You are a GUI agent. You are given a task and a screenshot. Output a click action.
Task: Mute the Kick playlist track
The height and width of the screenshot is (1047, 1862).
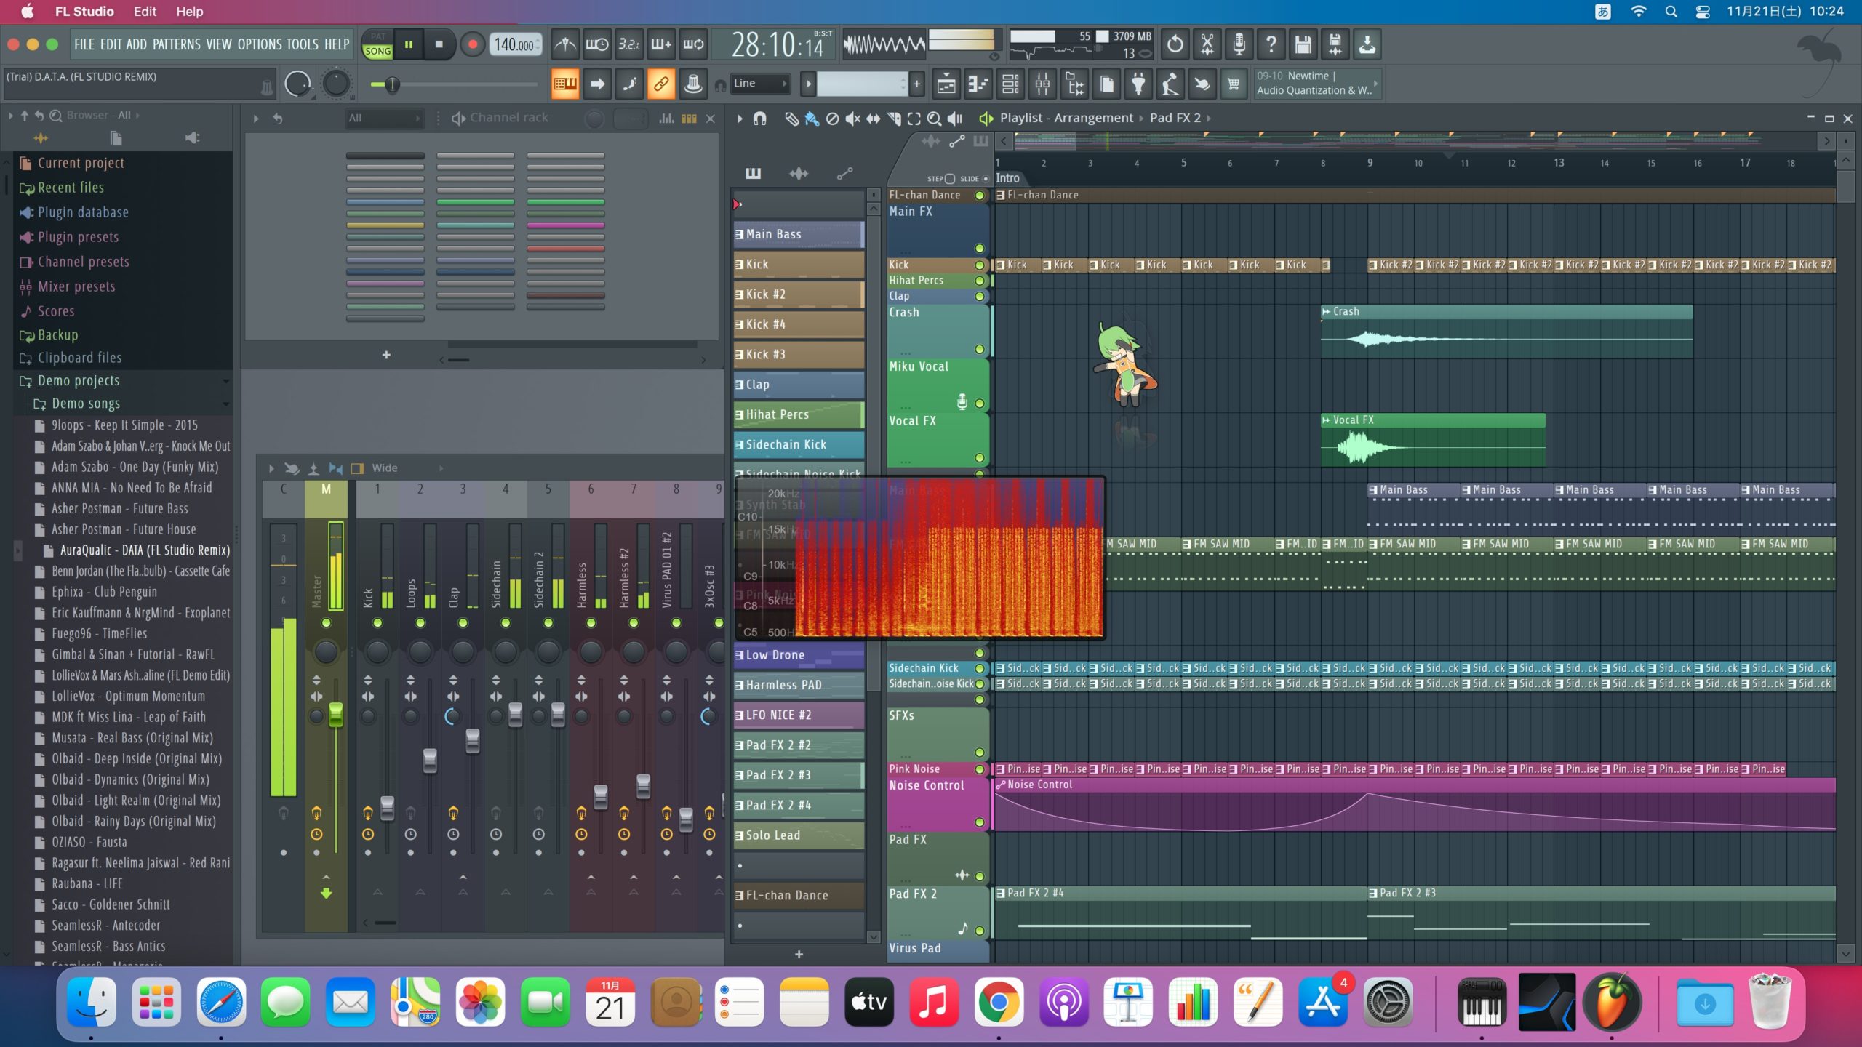pos(980,265)
